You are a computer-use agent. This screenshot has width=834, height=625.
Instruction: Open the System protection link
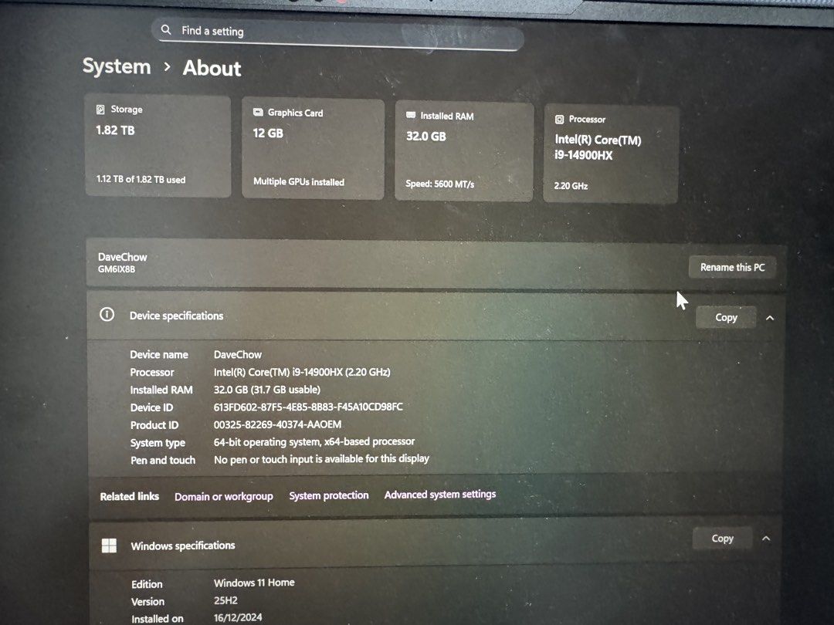pos(329,495)
